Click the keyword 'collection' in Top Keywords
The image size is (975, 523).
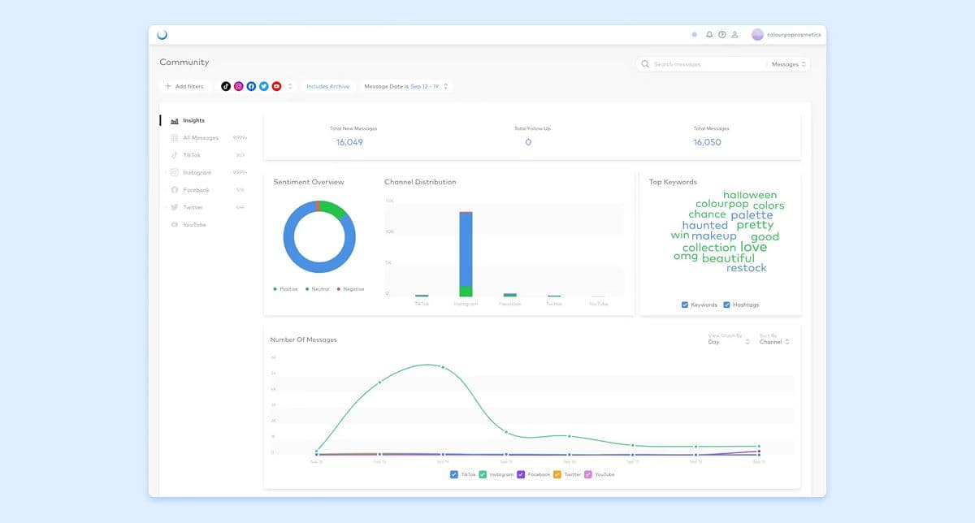tap(708, 248)
